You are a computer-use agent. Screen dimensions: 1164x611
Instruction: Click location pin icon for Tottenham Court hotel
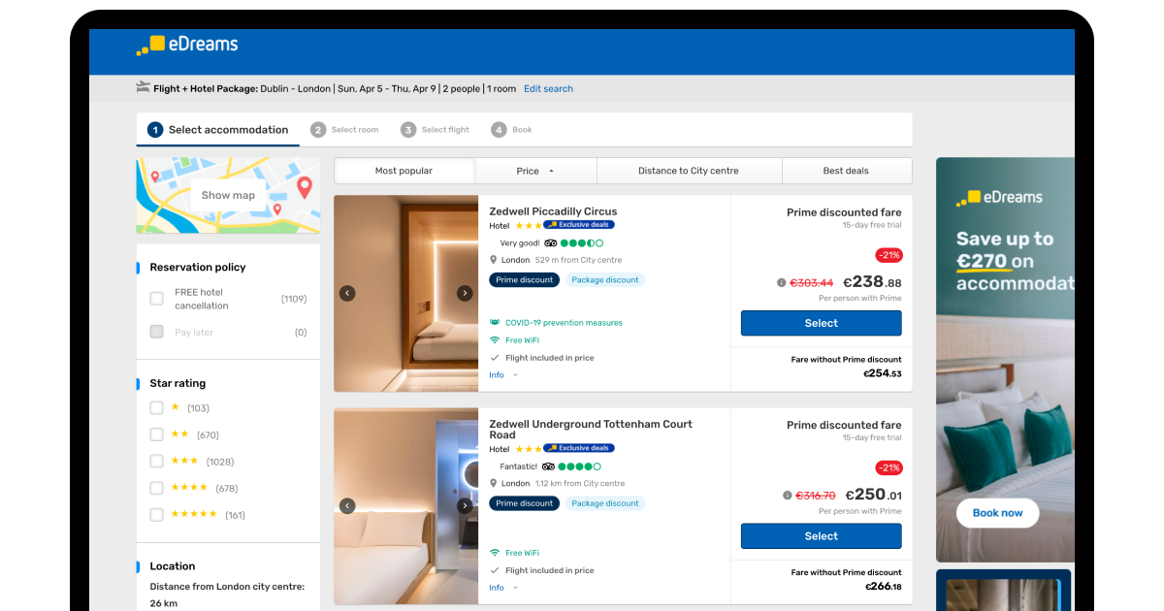(493, 483)
